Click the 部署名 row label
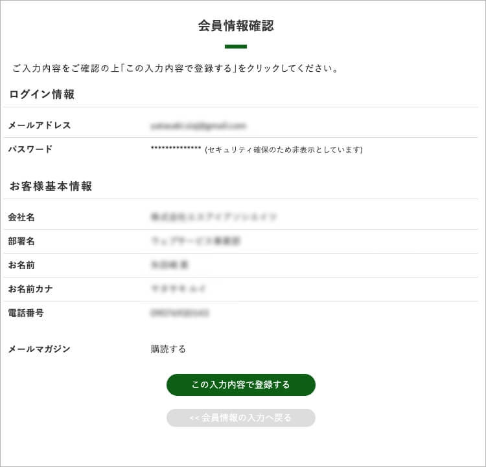This screenshot has width=486, height=467. tap(21, 241)
